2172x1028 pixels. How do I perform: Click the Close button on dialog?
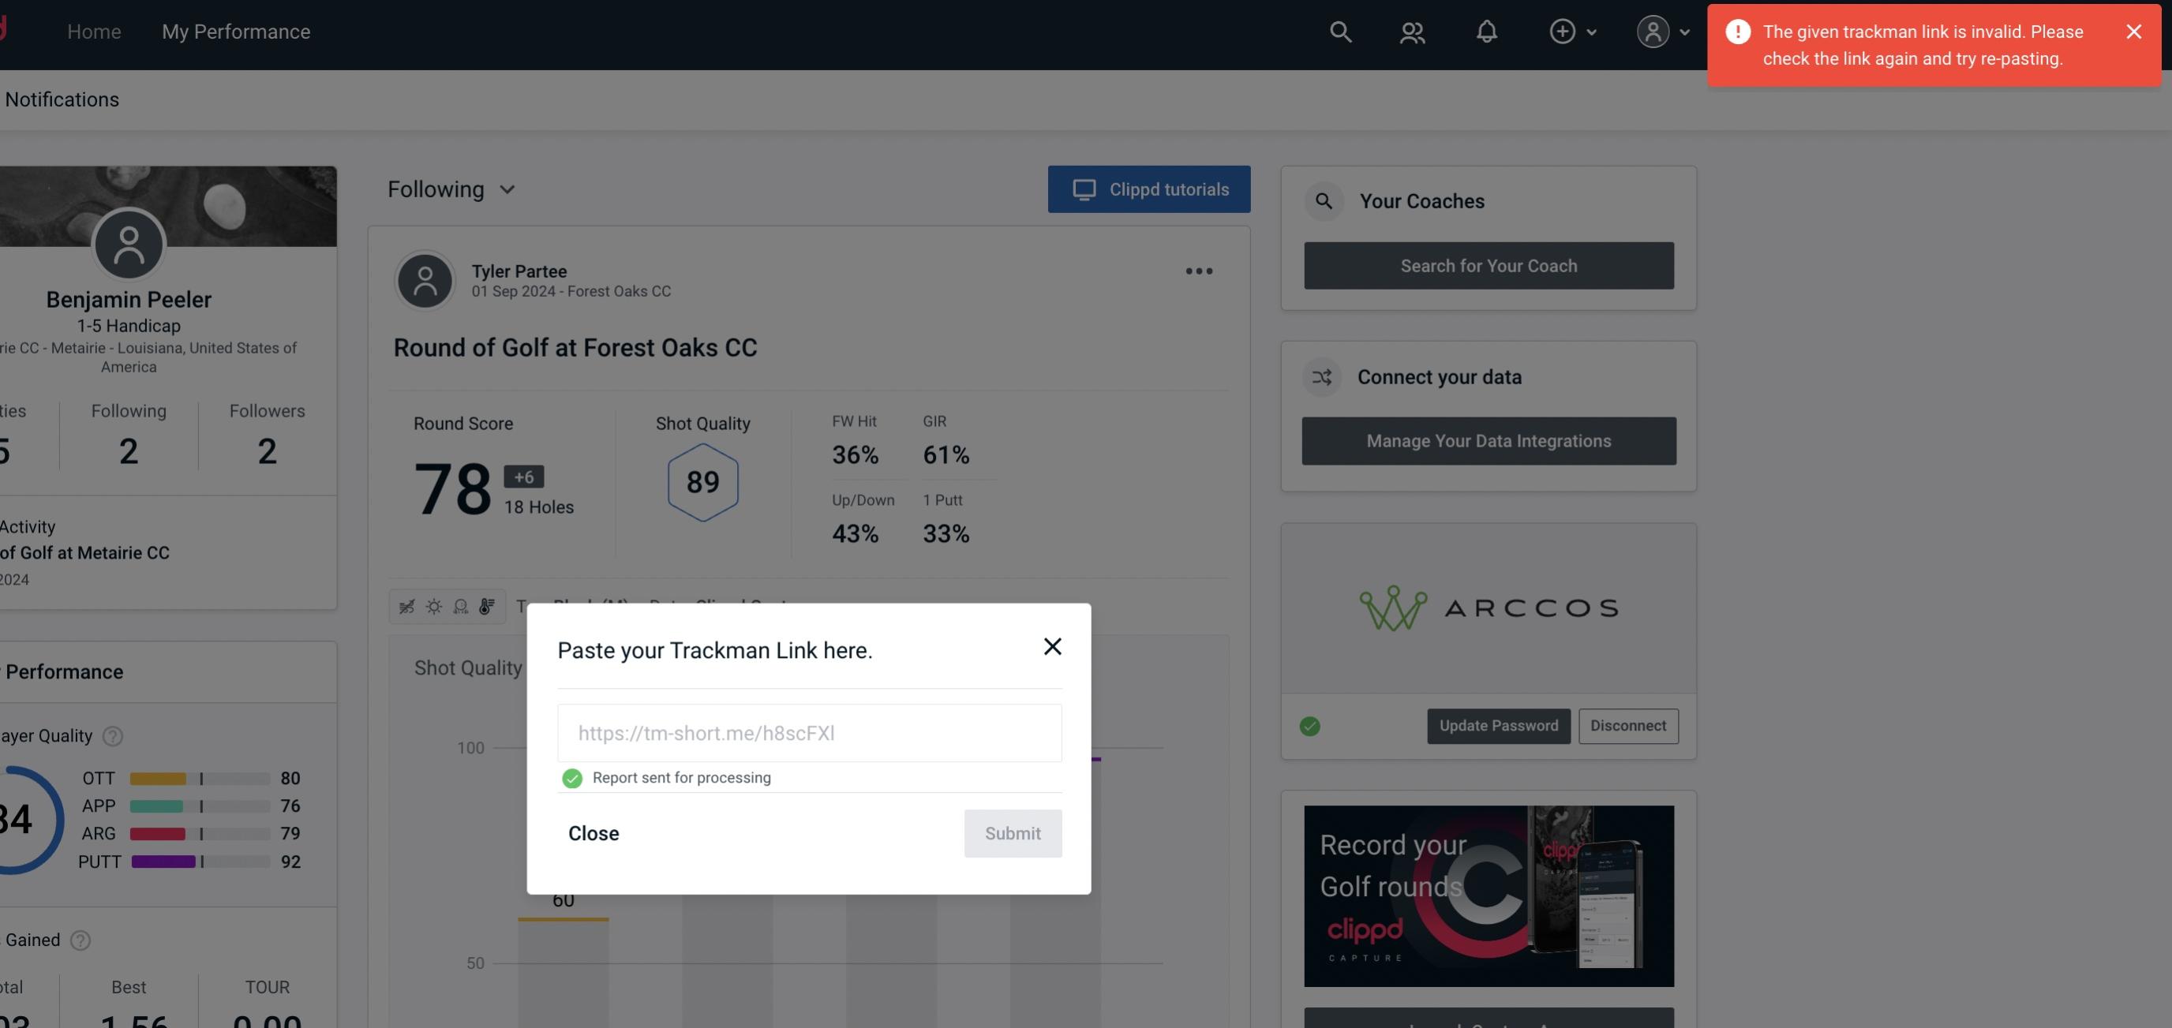[x=594, y=834]
